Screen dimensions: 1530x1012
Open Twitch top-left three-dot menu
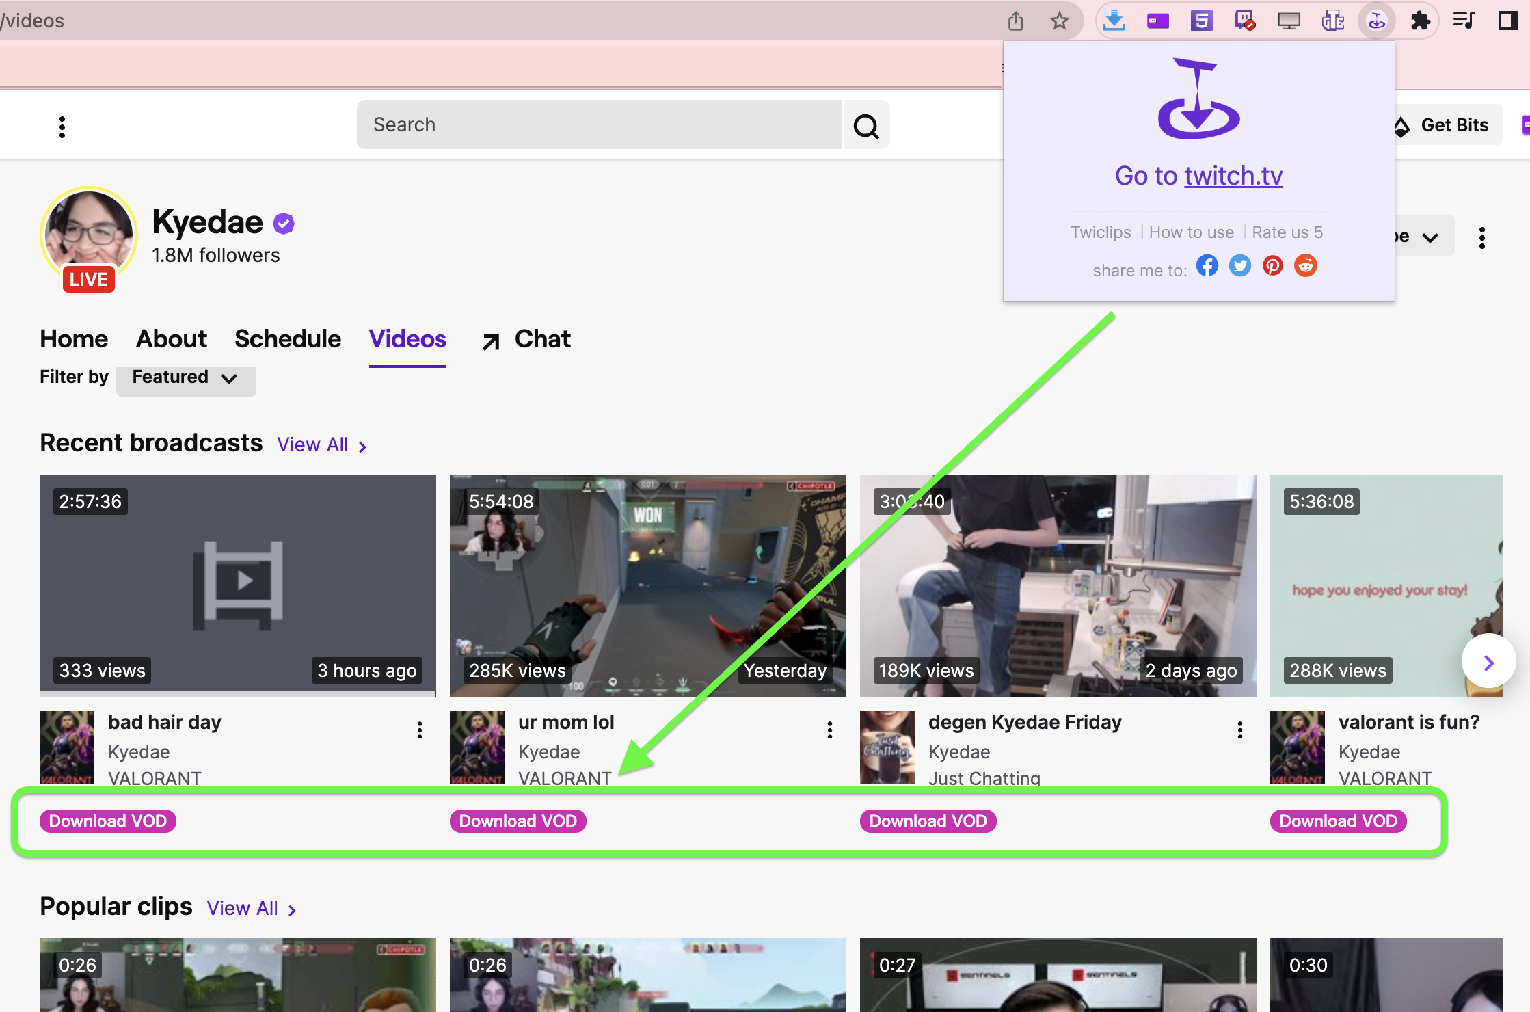coord(62,126)
